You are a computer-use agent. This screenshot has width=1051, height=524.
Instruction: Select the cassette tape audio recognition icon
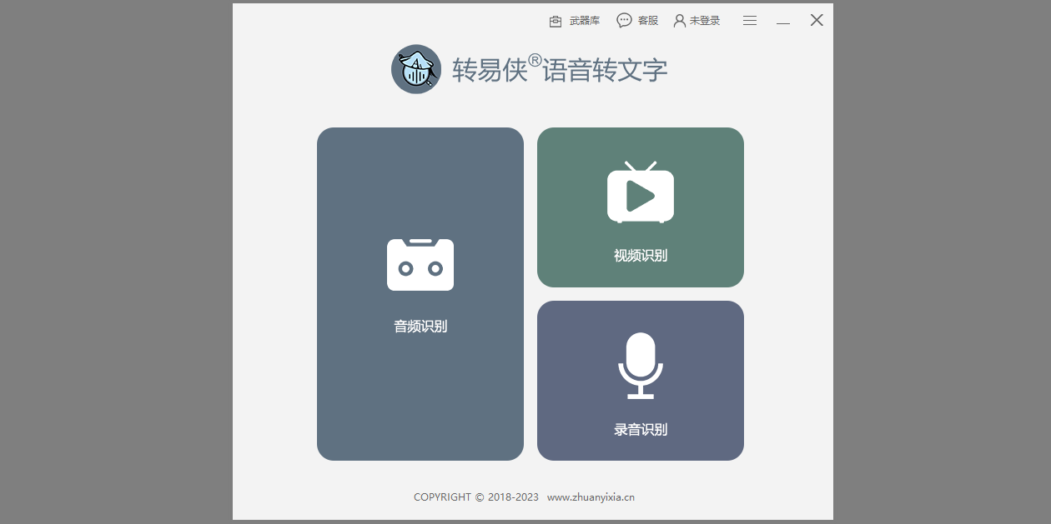tap(420, 265)
